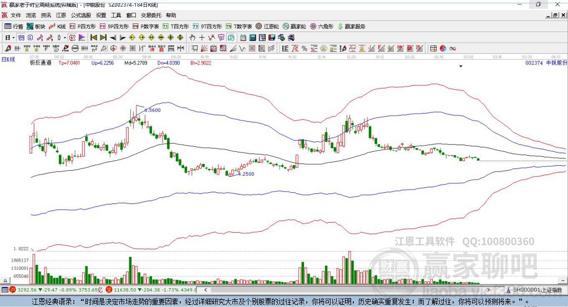
Task: Open the calendar icon in toolbar
Action: [243, 38]
